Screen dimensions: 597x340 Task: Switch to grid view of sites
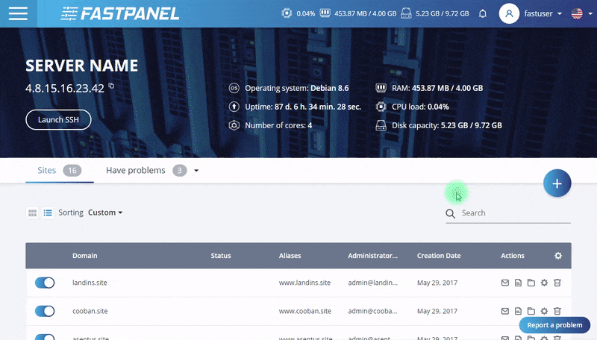pos(33,212)
